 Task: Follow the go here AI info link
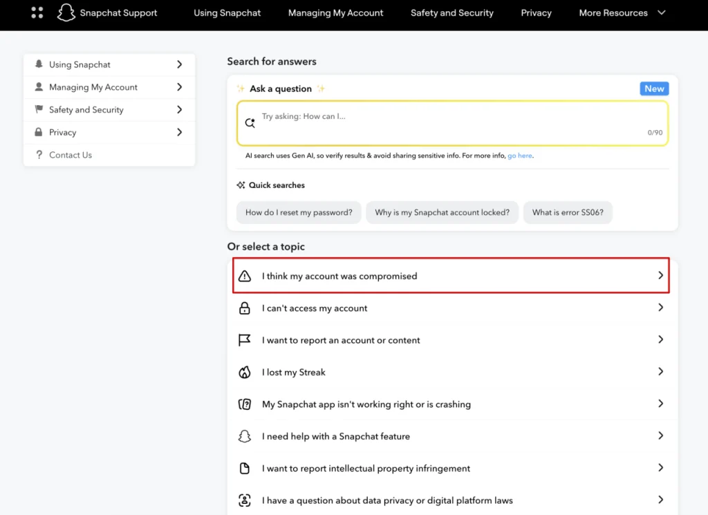coord(520,156)
